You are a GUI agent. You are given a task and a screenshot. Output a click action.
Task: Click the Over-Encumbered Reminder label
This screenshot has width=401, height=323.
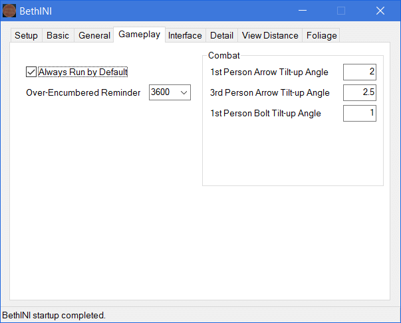83,92
